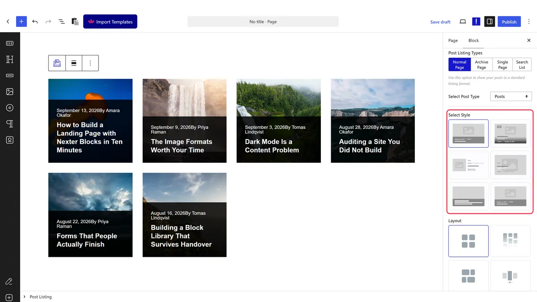Open the block inserter plus button
Viewport: 537px width, 302px height.
[x=21, y=21]
